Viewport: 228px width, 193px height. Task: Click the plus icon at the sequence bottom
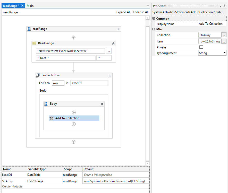coord(73,142)
